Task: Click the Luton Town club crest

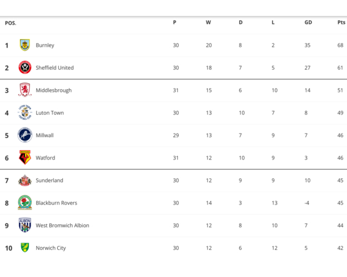Action: point(25,113)
